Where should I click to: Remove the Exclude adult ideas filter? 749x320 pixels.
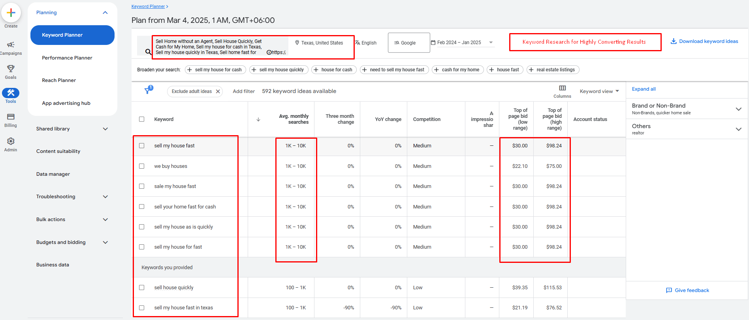coord(218,91)
